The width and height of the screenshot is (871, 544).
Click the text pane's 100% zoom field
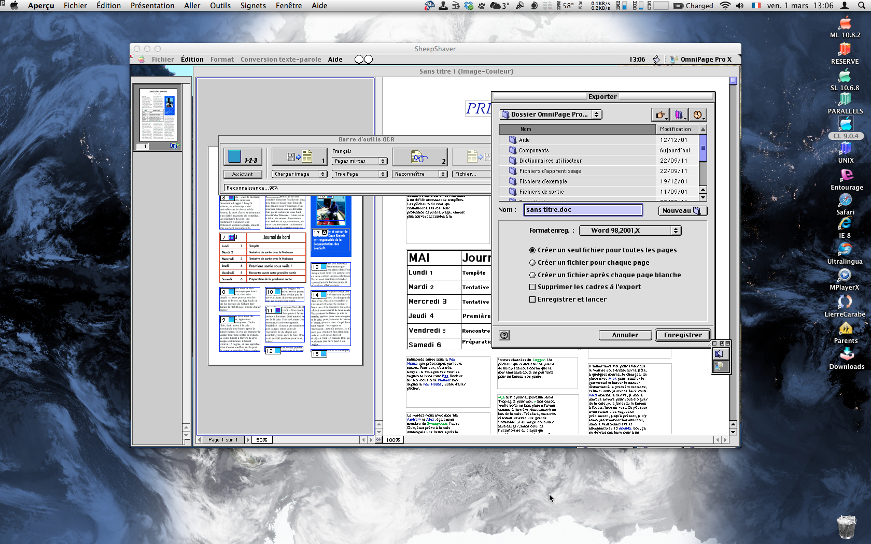pos(393,440)
